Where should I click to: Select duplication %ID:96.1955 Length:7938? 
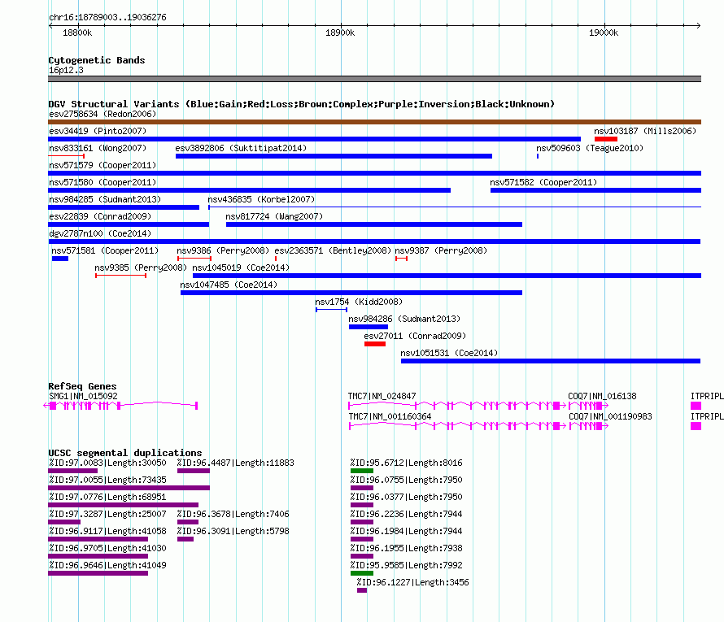coord(362,556)
